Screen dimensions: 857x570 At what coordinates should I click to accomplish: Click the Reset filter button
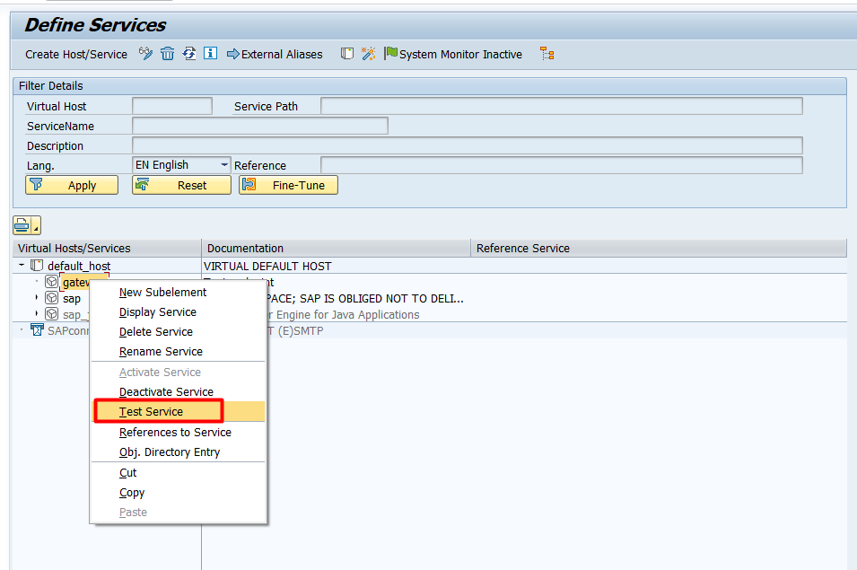coord(181,185)
